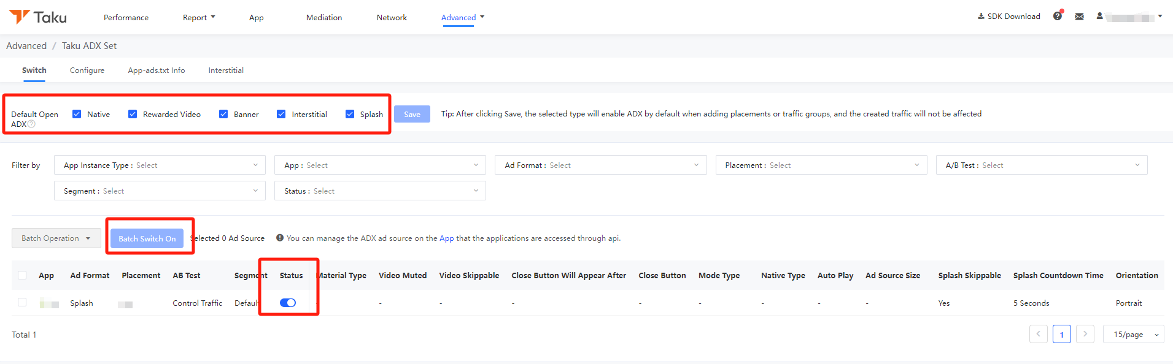Go to the next page arrow
The image size is (1173, 364).
1085,334
